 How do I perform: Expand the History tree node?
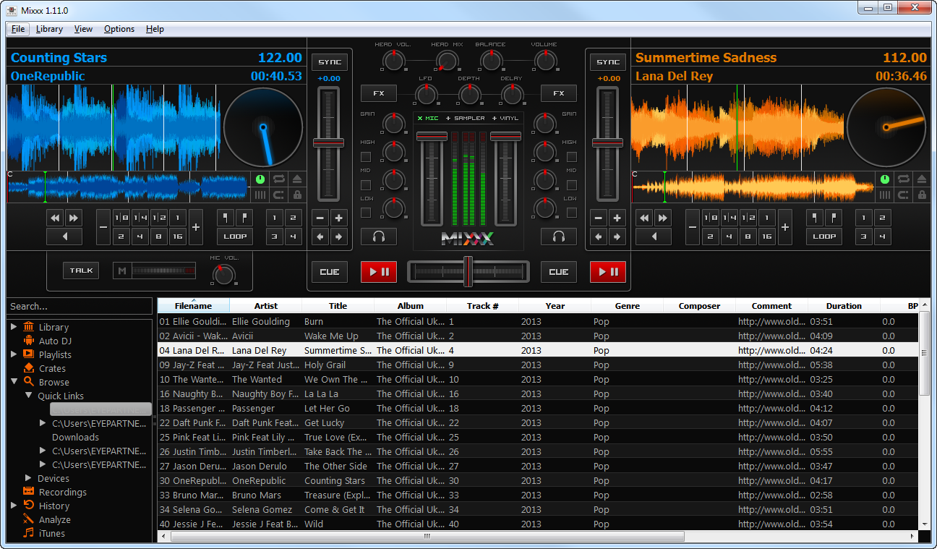(14, 506)
